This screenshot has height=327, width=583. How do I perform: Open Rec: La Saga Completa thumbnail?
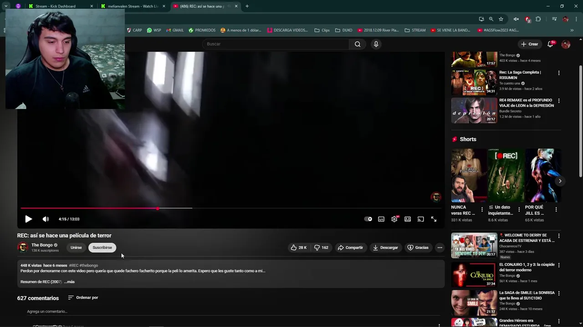tap(474, 82)
